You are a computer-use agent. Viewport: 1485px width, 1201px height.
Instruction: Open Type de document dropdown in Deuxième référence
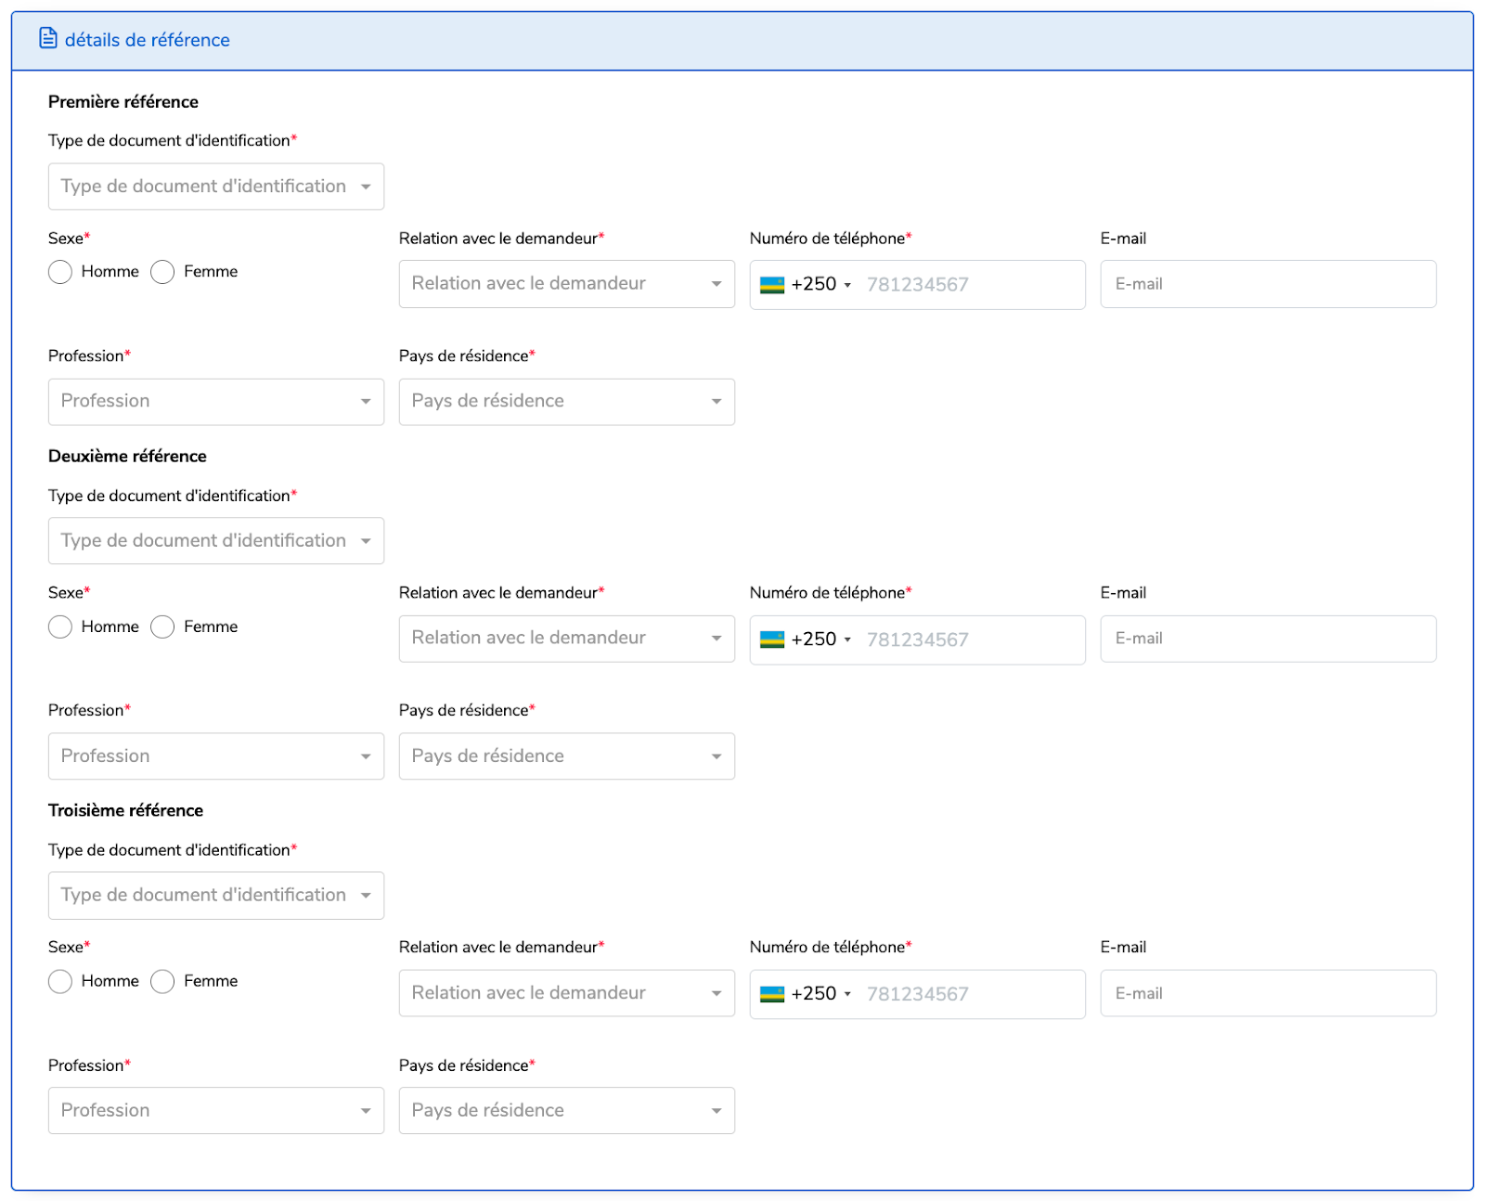click(x=216, y=540)
